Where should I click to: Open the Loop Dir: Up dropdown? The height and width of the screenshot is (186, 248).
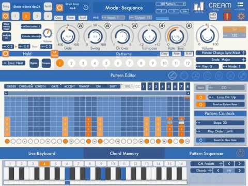click(226, 97)
